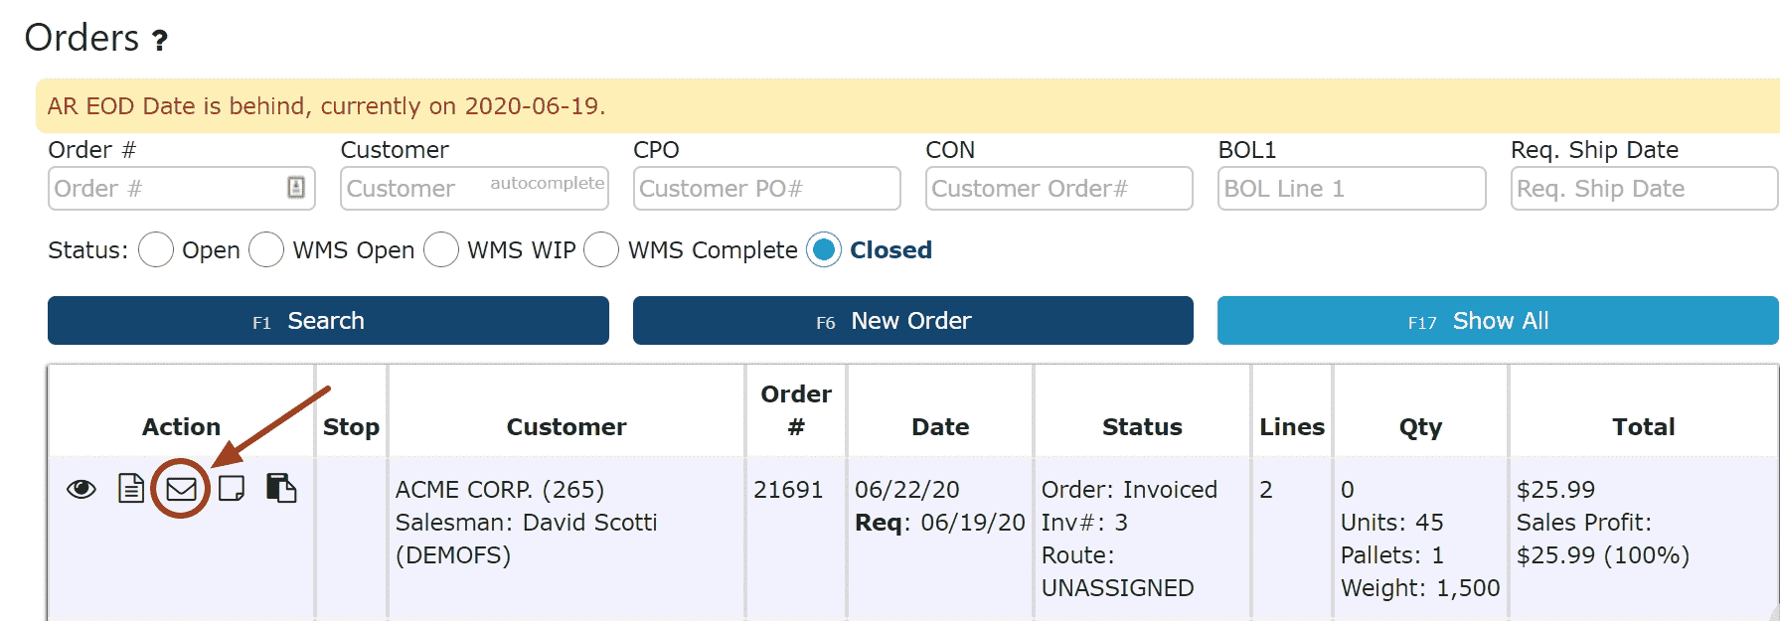The width and height of the screenshot is (1780, 621).
Task: Select the WMS Complete radio button
Action: (601, 249)
